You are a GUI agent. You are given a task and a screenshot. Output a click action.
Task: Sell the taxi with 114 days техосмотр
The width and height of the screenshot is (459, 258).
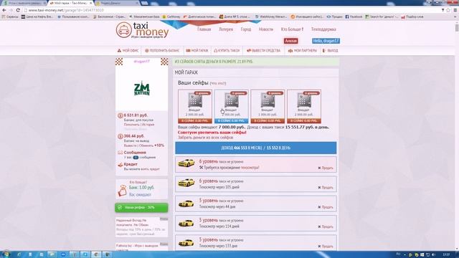coord(326,226)
